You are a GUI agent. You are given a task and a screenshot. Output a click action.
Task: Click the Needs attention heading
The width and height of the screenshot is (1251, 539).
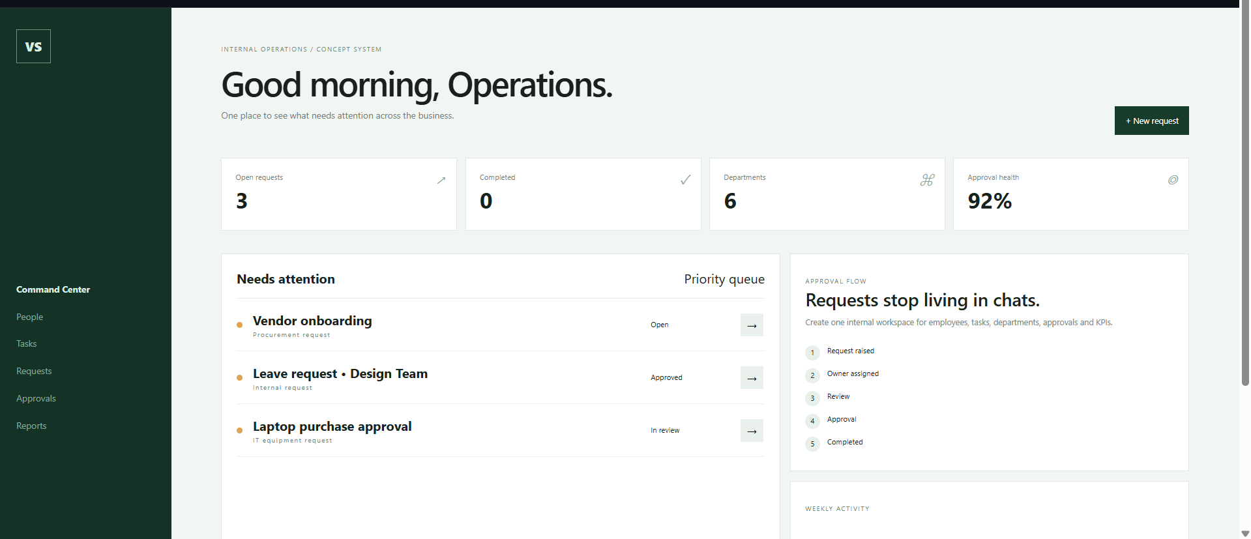pyautogui.click(x=286, y=279)
